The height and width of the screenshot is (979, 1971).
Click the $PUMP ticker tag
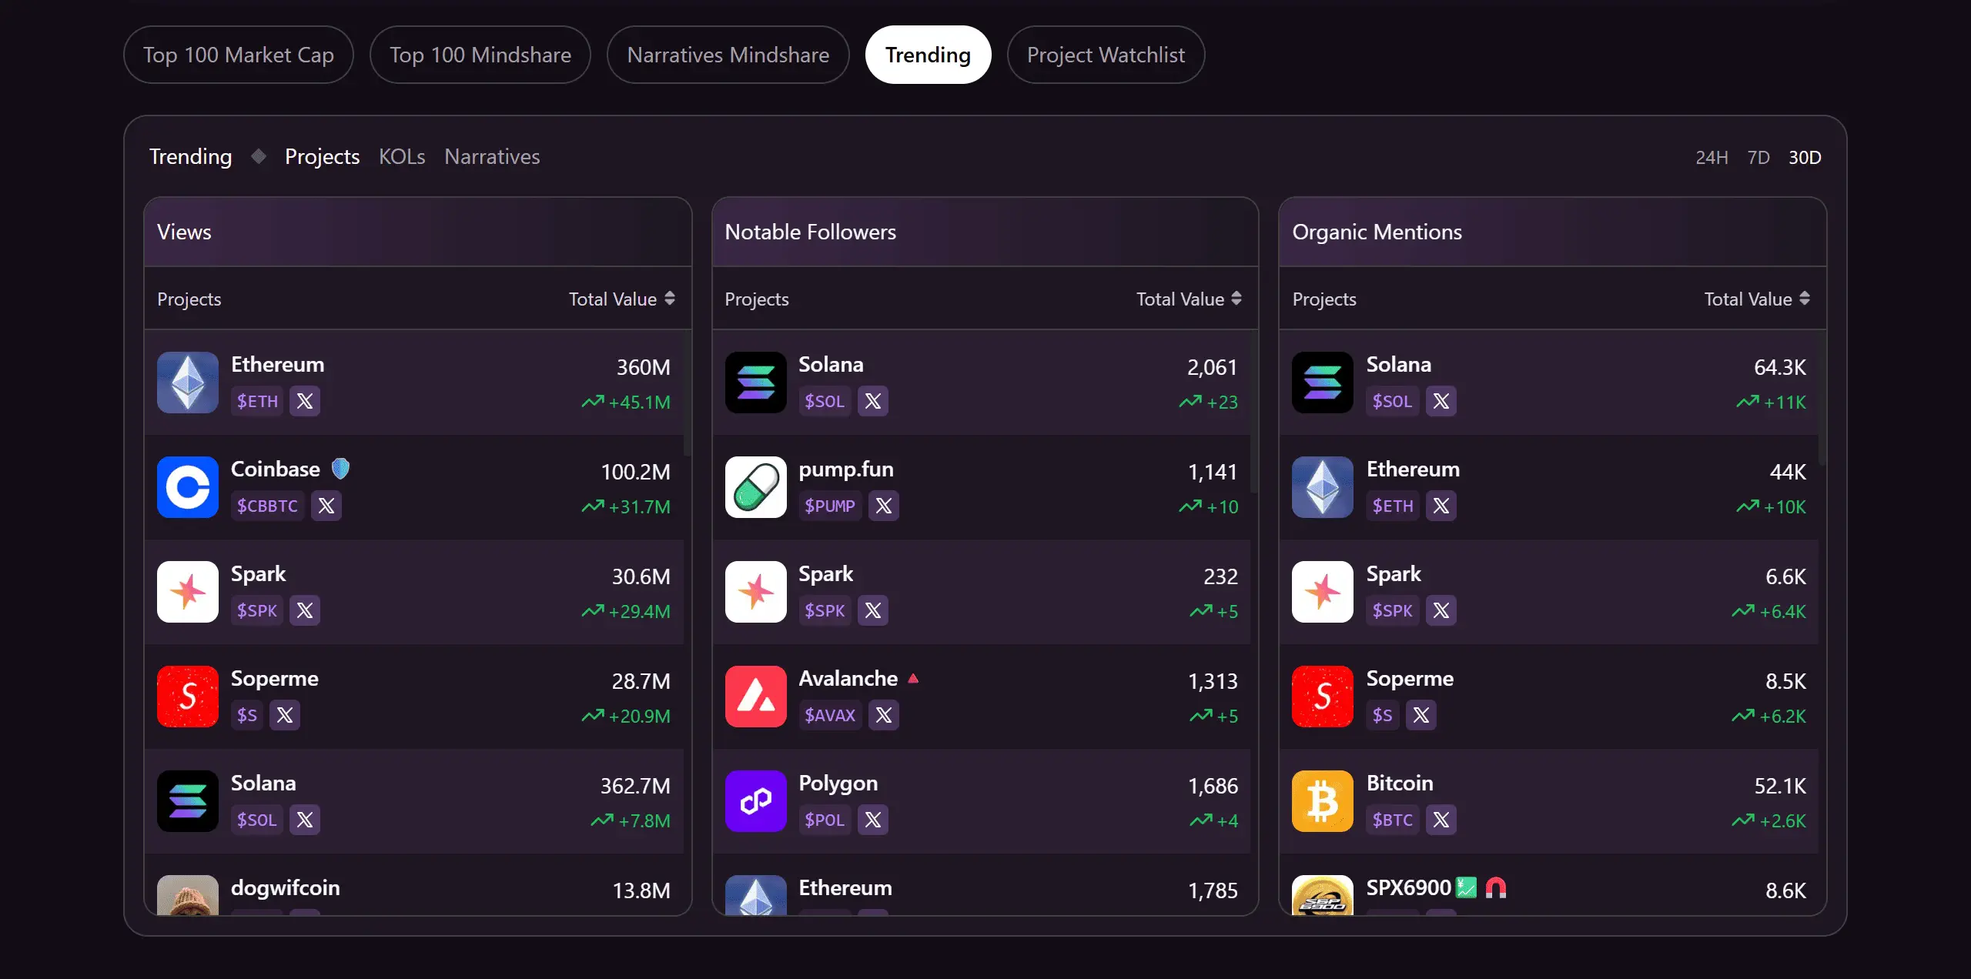829,506
